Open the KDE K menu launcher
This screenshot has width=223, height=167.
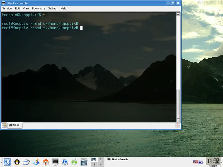7,162
